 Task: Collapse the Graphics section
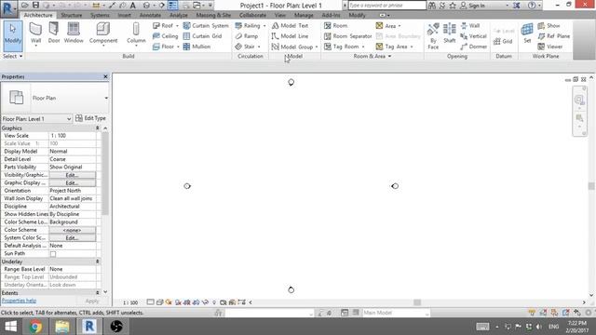click(x=97, y=128)
